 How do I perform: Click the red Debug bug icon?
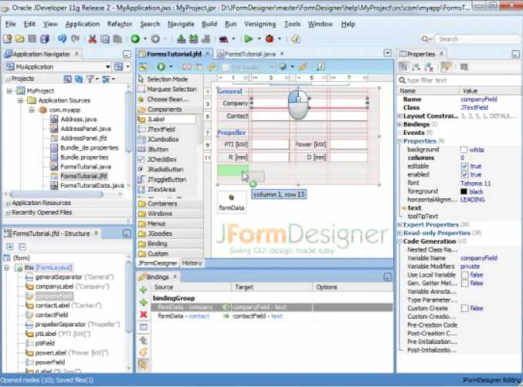click(270, 39)
